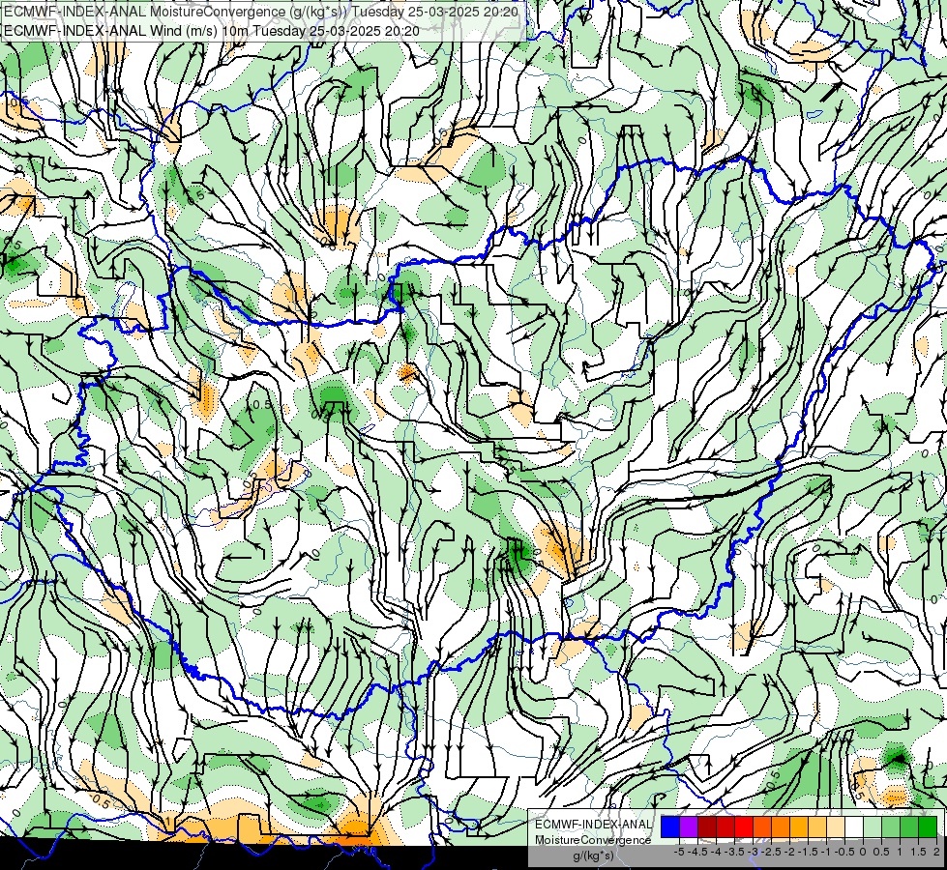Select the green swatch between 1 and 1.5
The width and height of the screenshot is (947, 870).
(909, 826)
